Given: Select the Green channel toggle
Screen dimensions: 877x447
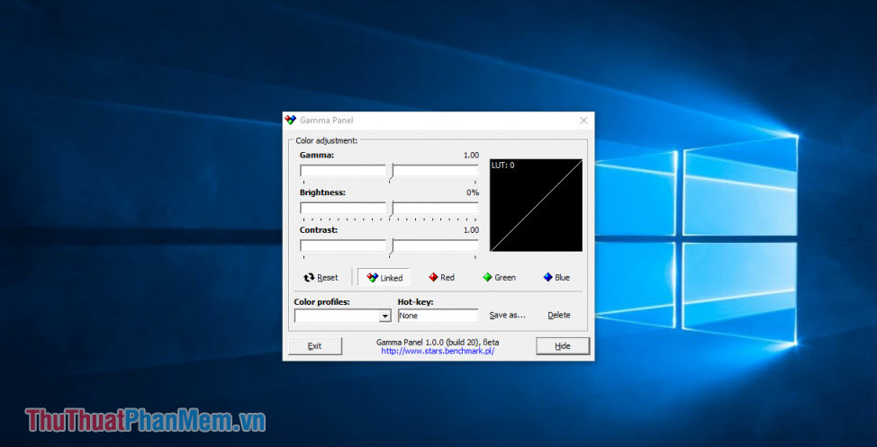Looking at the screenshot, I should (x=500, y=278).
